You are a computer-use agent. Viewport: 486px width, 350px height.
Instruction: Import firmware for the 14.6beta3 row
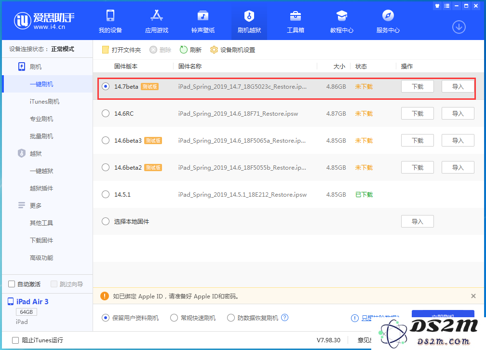[458, 140]
